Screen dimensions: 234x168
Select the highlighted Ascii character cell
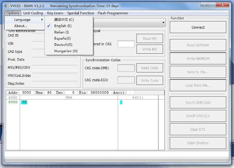121,102
